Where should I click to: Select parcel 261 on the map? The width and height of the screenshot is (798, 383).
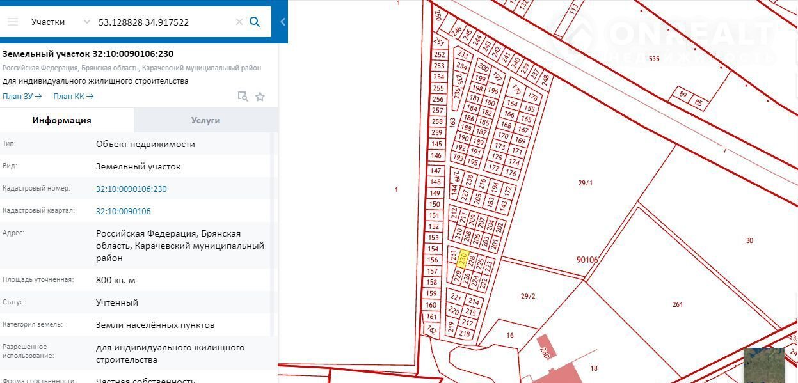pyautogui.click(x=678, y=304)
